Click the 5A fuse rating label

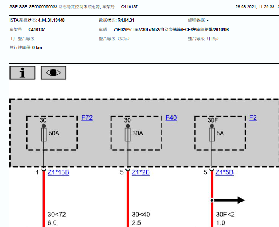coord(220,133)
